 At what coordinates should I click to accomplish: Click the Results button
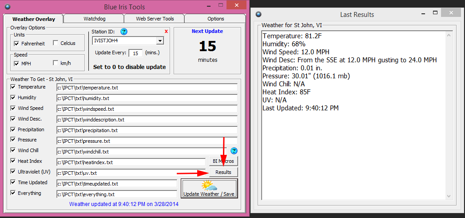tap(223, 172)
